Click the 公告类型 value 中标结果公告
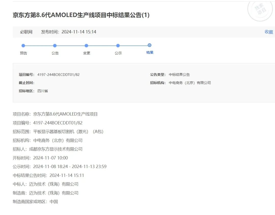The width and height of the screenshot is (275, 215). [179, 74]
